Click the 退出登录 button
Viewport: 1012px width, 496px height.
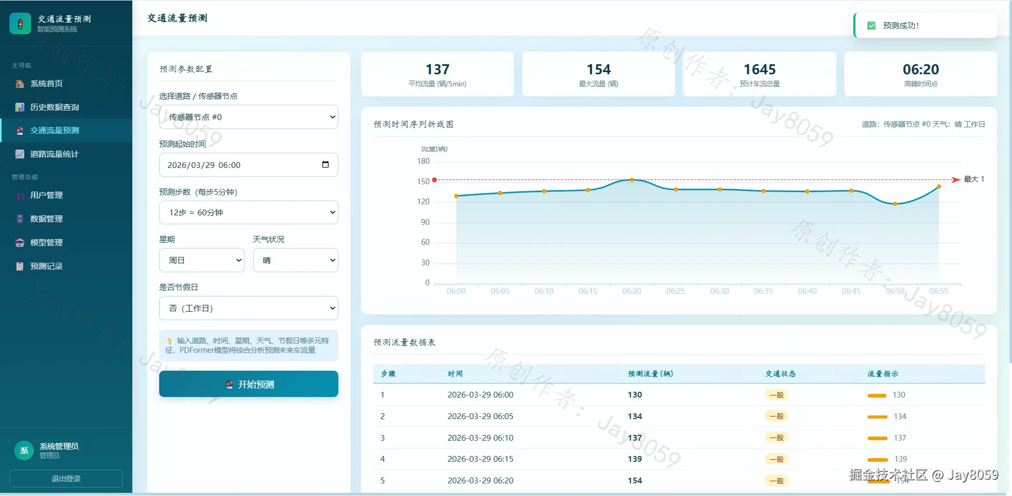(x=66, y=479)
